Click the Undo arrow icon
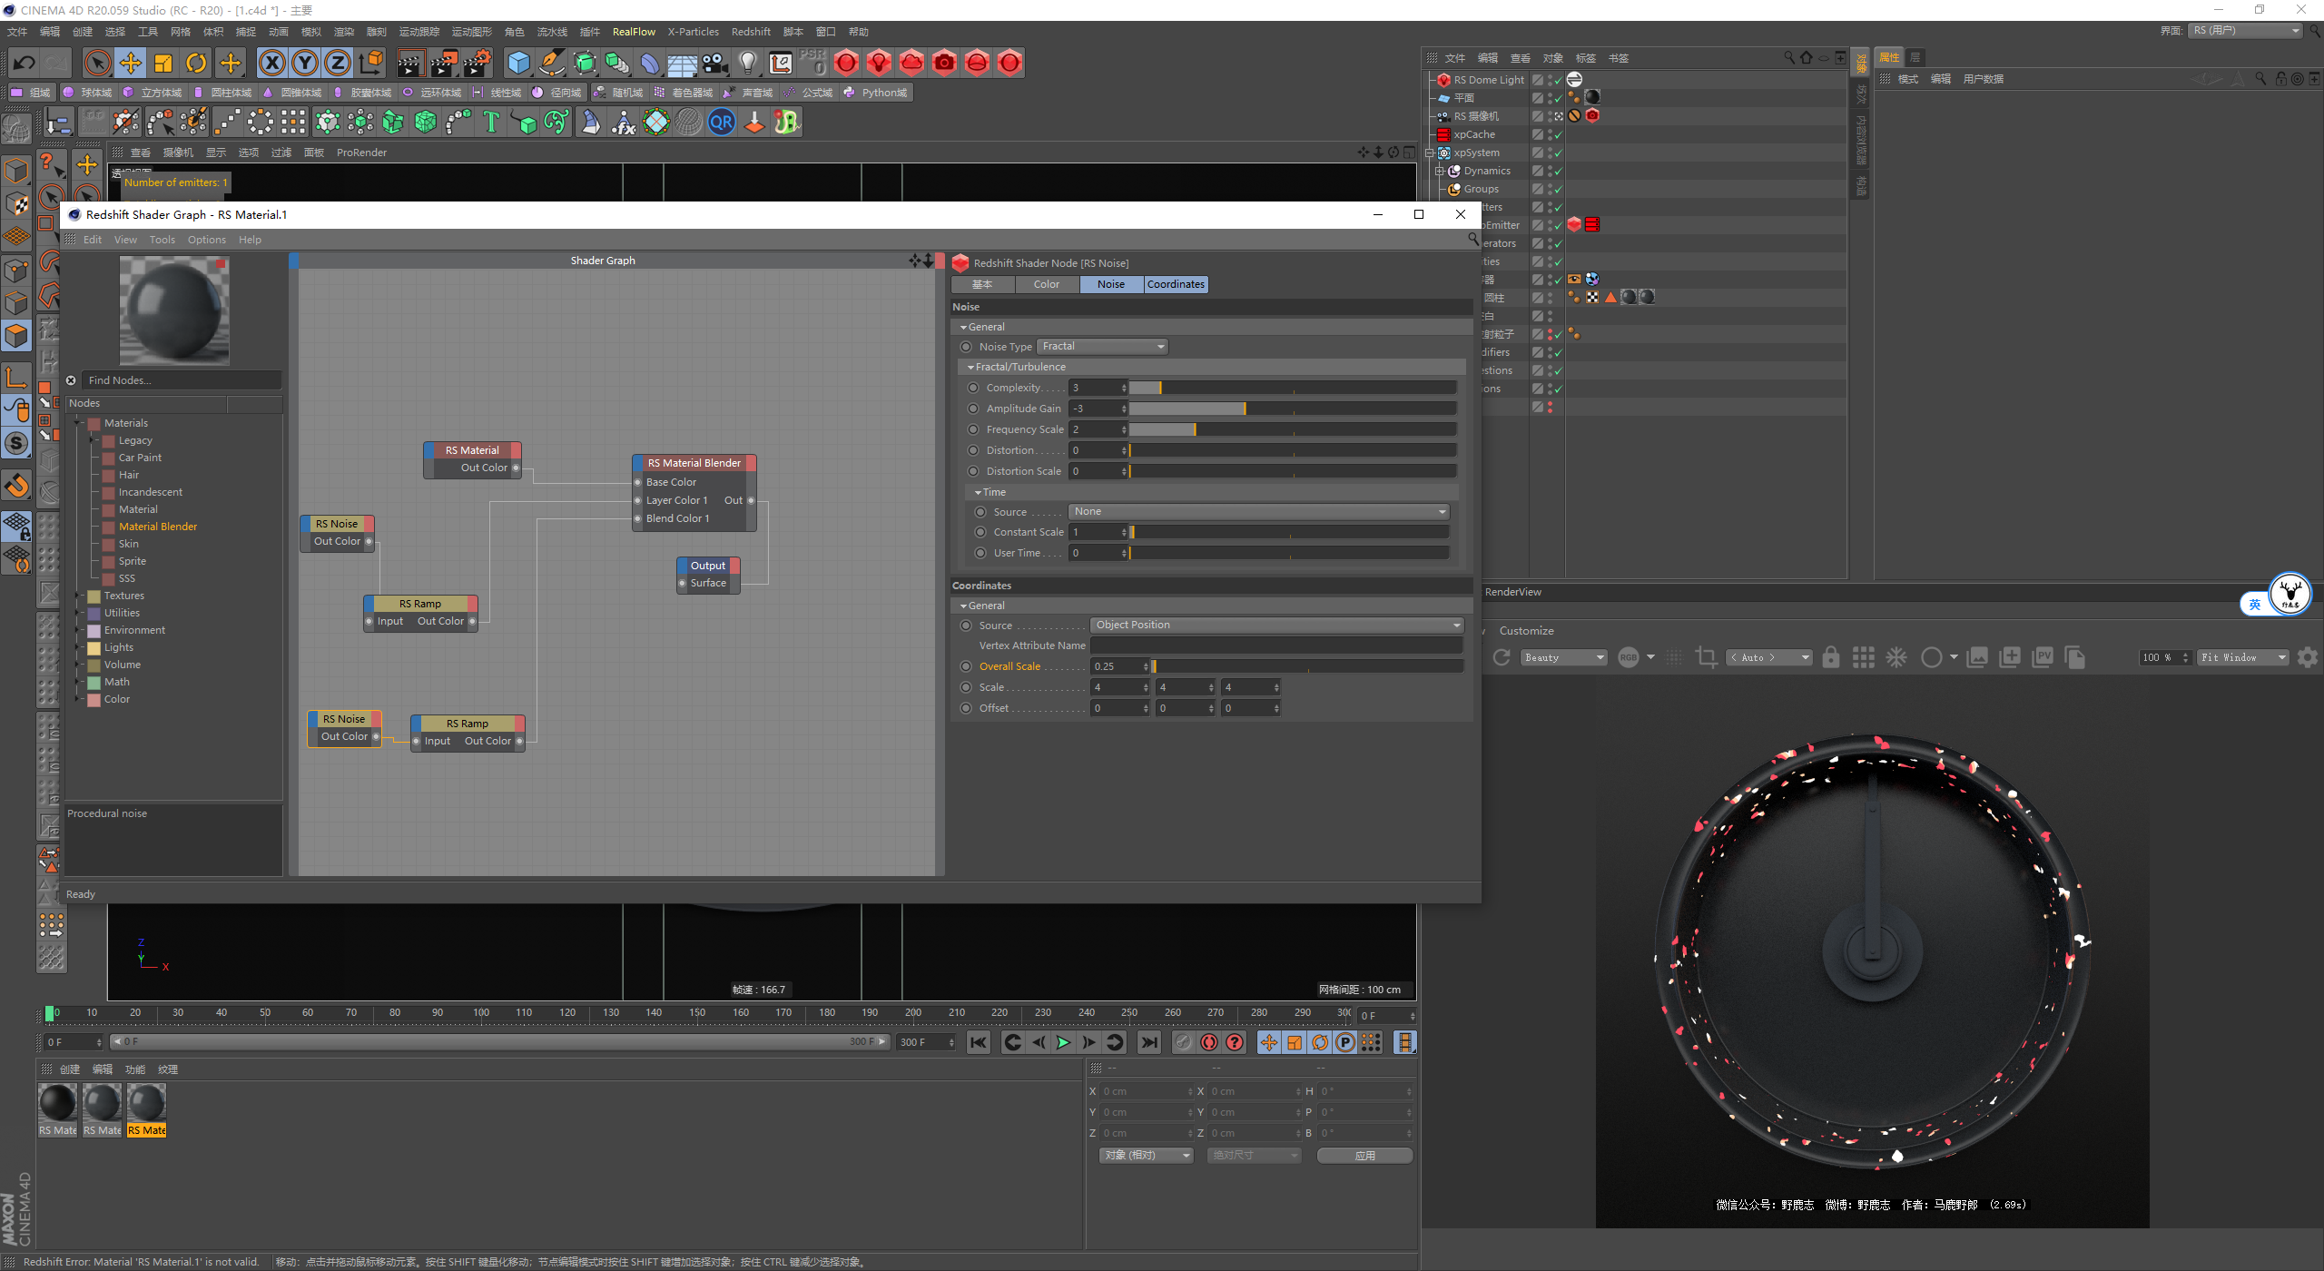This screenshot has width=2324, height=1271. tap(25, 63)
